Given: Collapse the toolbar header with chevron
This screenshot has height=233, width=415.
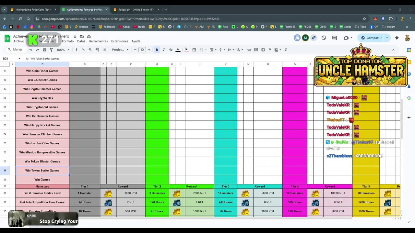Looking at the screenshot, I should pyautogui.click(x=393, y=50).
